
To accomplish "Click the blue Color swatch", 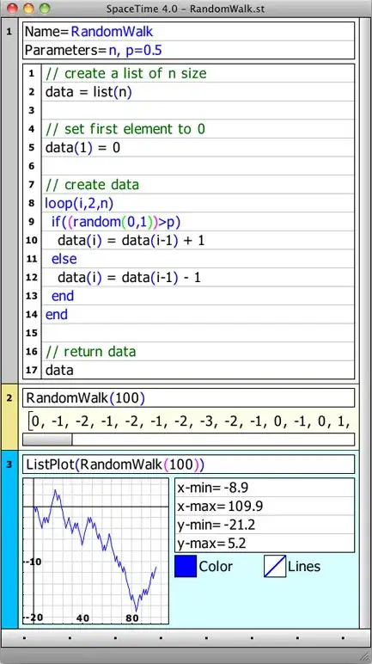I will (x=186, y=566).
